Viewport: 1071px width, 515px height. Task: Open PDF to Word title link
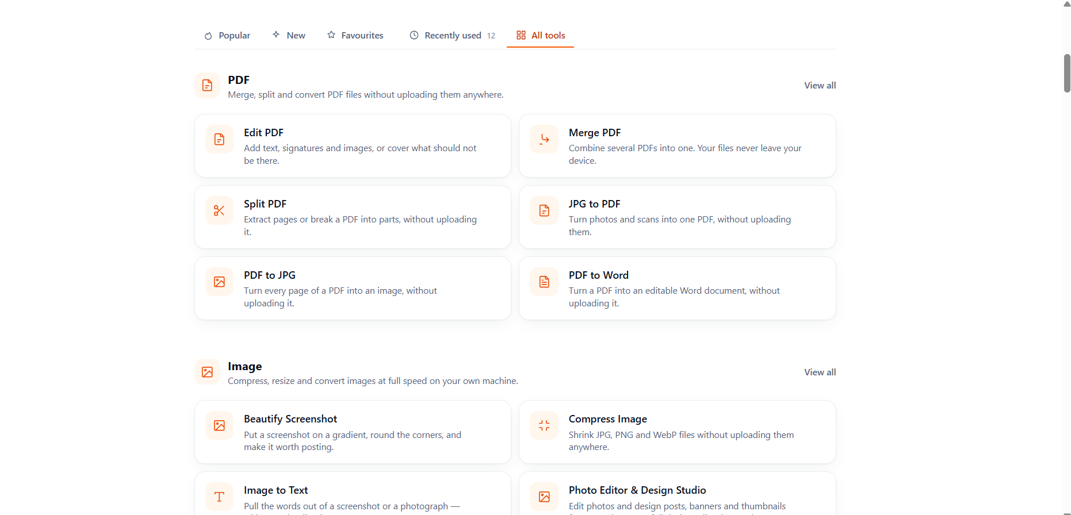pos(599,275)
